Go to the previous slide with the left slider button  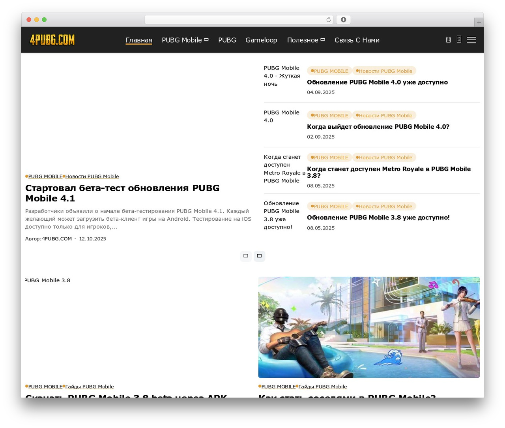point(245,256)
